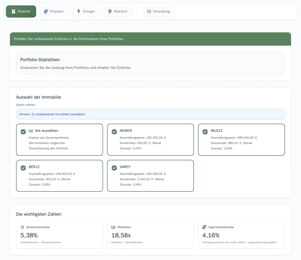Switch to the Finanzen tab
Viewport: 301px width, 260px height.
[54, 11]
